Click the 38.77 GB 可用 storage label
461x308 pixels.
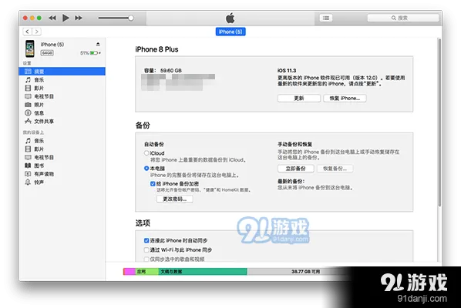(306, 272)
